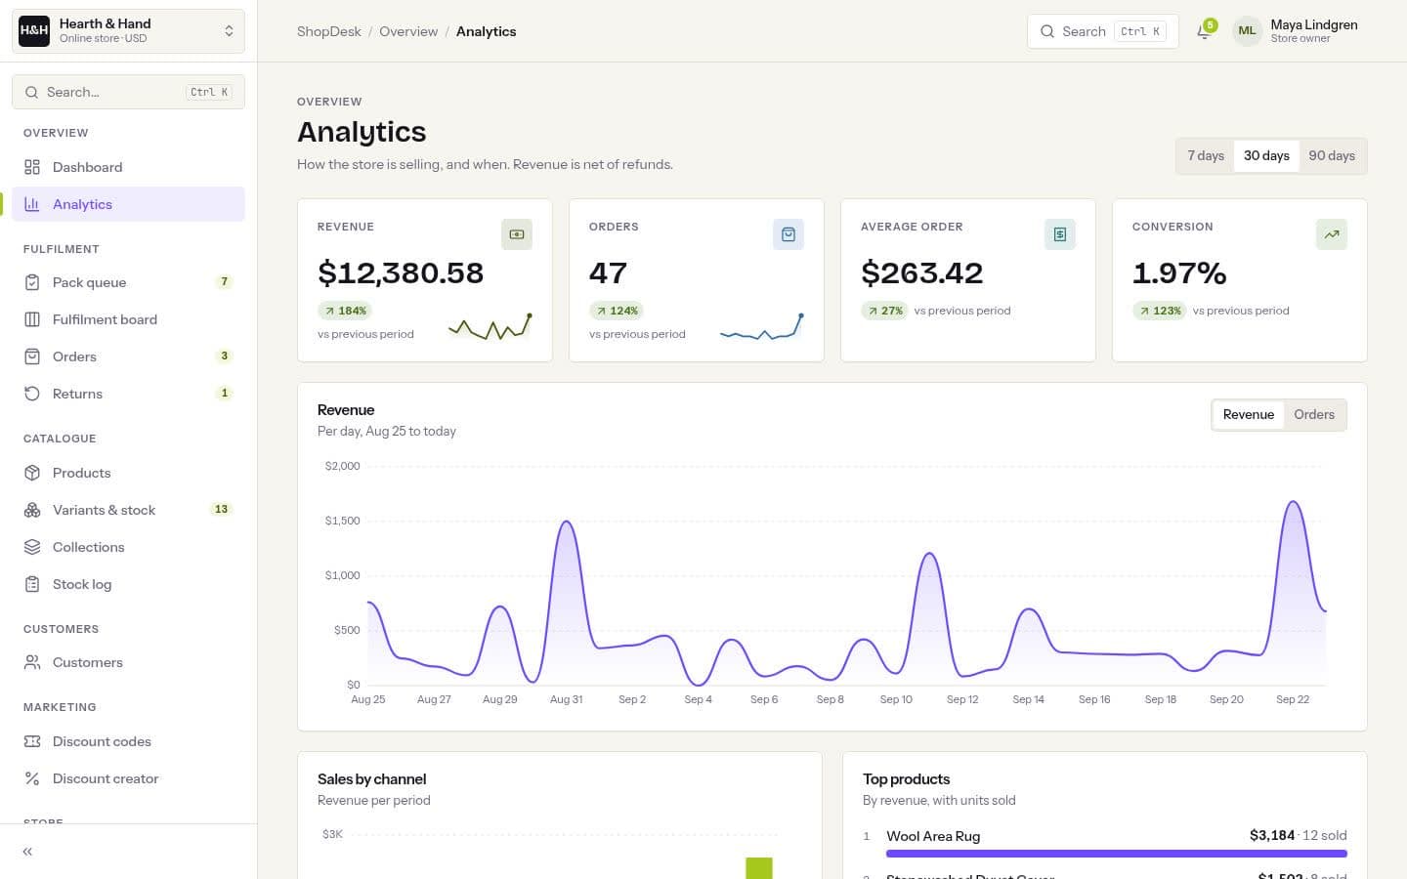The width and height of the screenshot is (1407, 879).
Task: Click the Conversion trending-up icon
Action: tap(1332, 234)
